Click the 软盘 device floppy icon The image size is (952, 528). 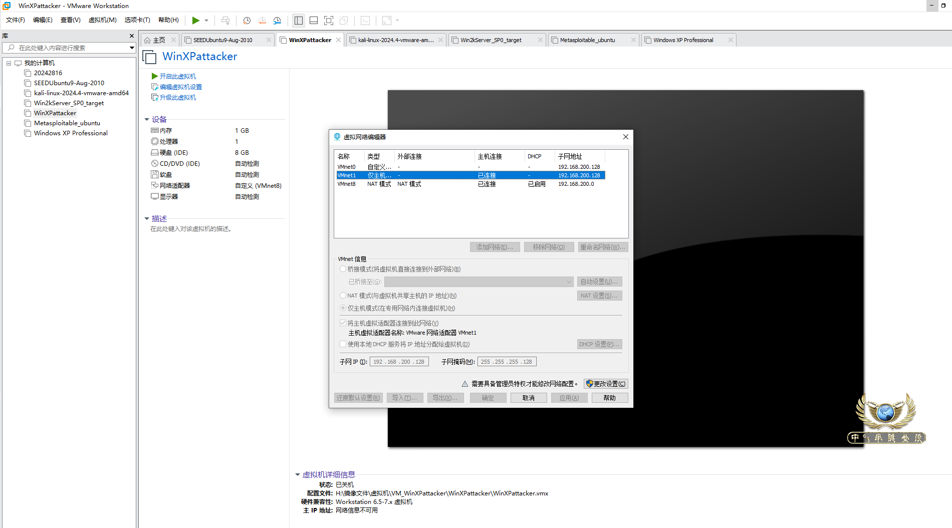[x=155, y=174]
